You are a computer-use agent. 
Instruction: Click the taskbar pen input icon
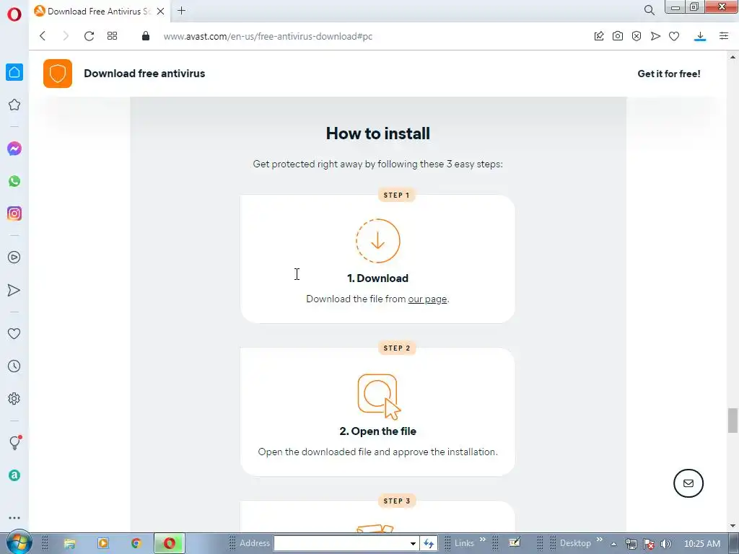tap(515, 542)
